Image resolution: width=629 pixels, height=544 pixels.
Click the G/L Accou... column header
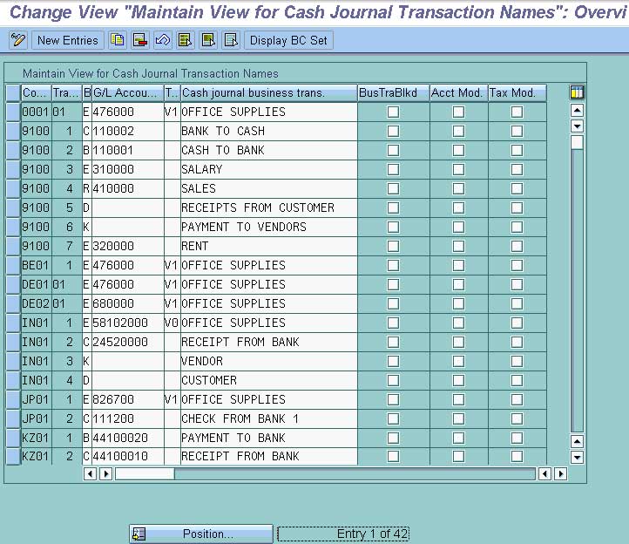tap(127, 92)
